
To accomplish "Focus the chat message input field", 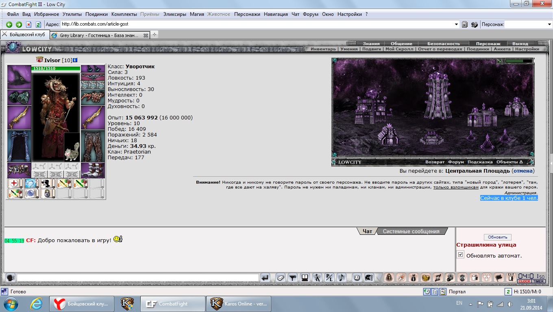I will point(138,278).
